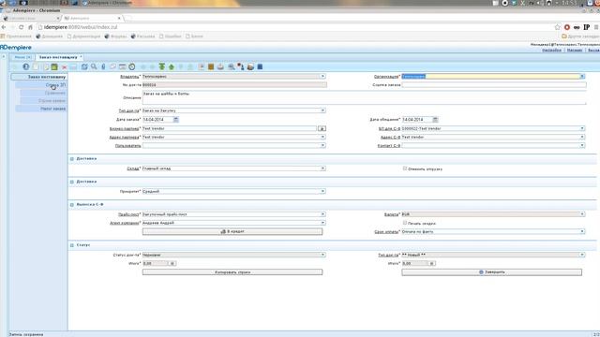Toggle the Отменить отгрузку checkbox
The image size is (600, 337).
(x=405, y=168)
